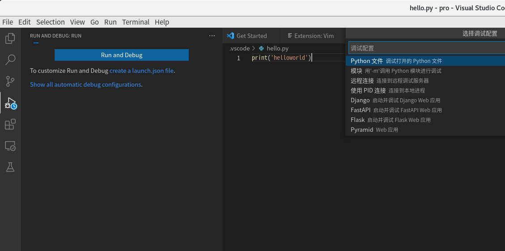The height and width of the screenshot is (251, 505).
Task: Switch to the Get Started tab
Action: click(251, 36)
